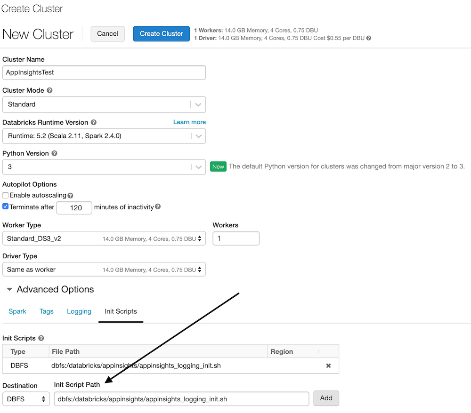Image resolution: width=471 pixels, height=413 pixels.
Task: Open the Databricks Runtime Version dropdown
Action: tap(104, 136)
